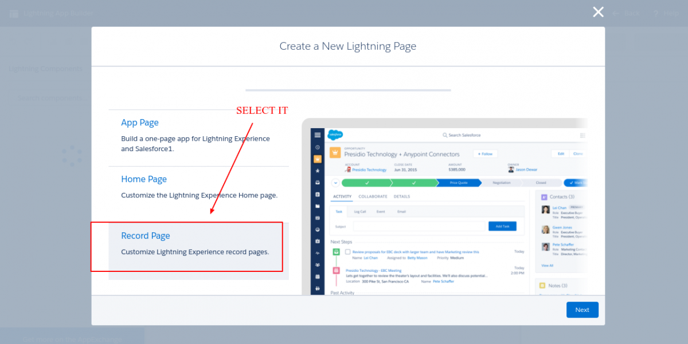Click the star icon in the preview sidebar
Viewport: 688px width, 344px height.
click(318, 171)
